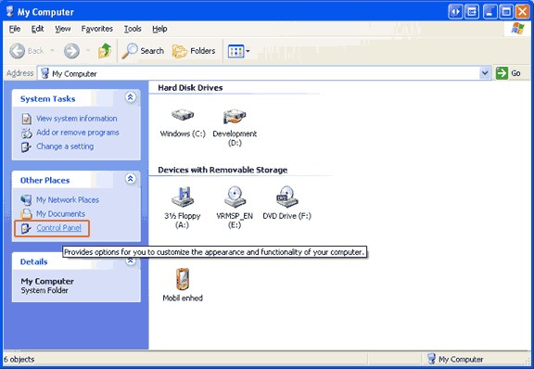The image size is (534, 369).
Task: Click the Change a setting icon
Action: click(27, 146)
